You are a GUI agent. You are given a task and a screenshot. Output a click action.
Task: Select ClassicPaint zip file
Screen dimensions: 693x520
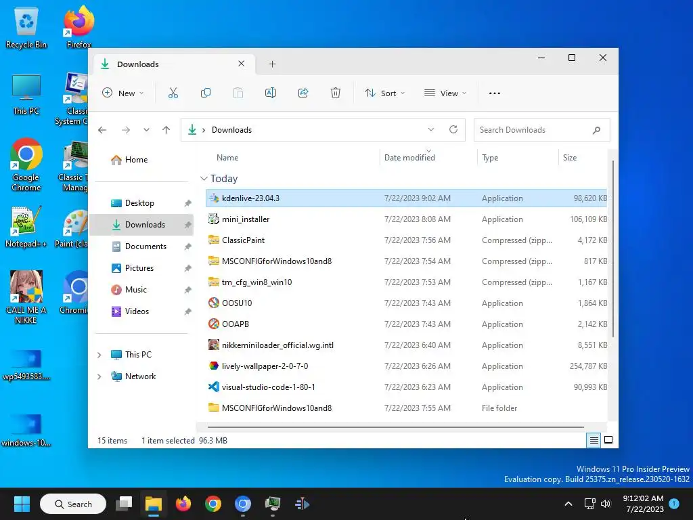(x=406, y=240)
